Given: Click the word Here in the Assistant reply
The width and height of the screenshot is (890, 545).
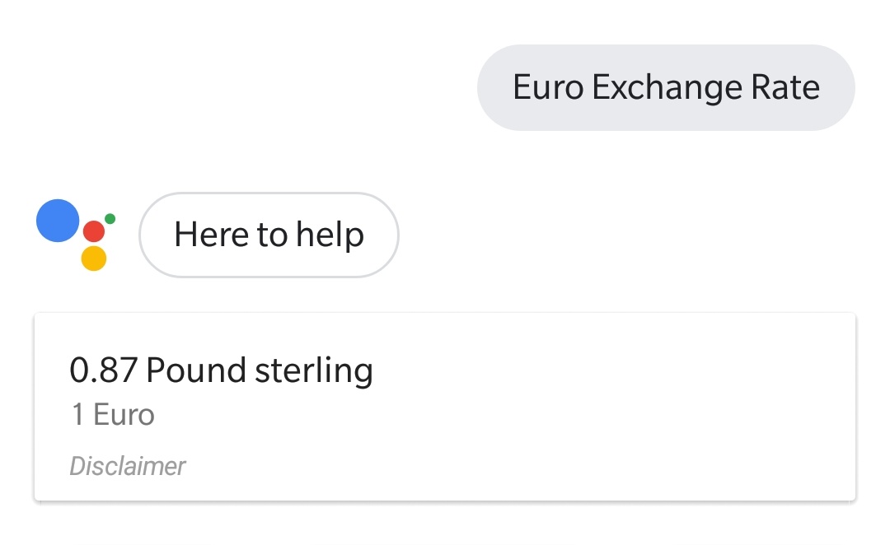Looking at the screenshot, I should point(211,235).
